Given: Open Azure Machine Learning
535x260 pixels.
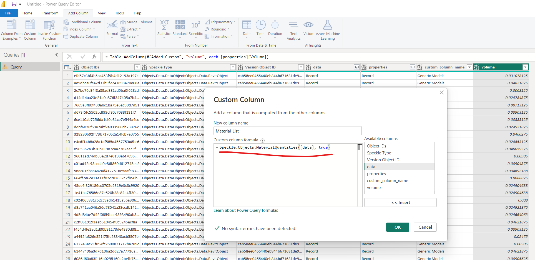Looking at the screenshot, I should point(328,30).
